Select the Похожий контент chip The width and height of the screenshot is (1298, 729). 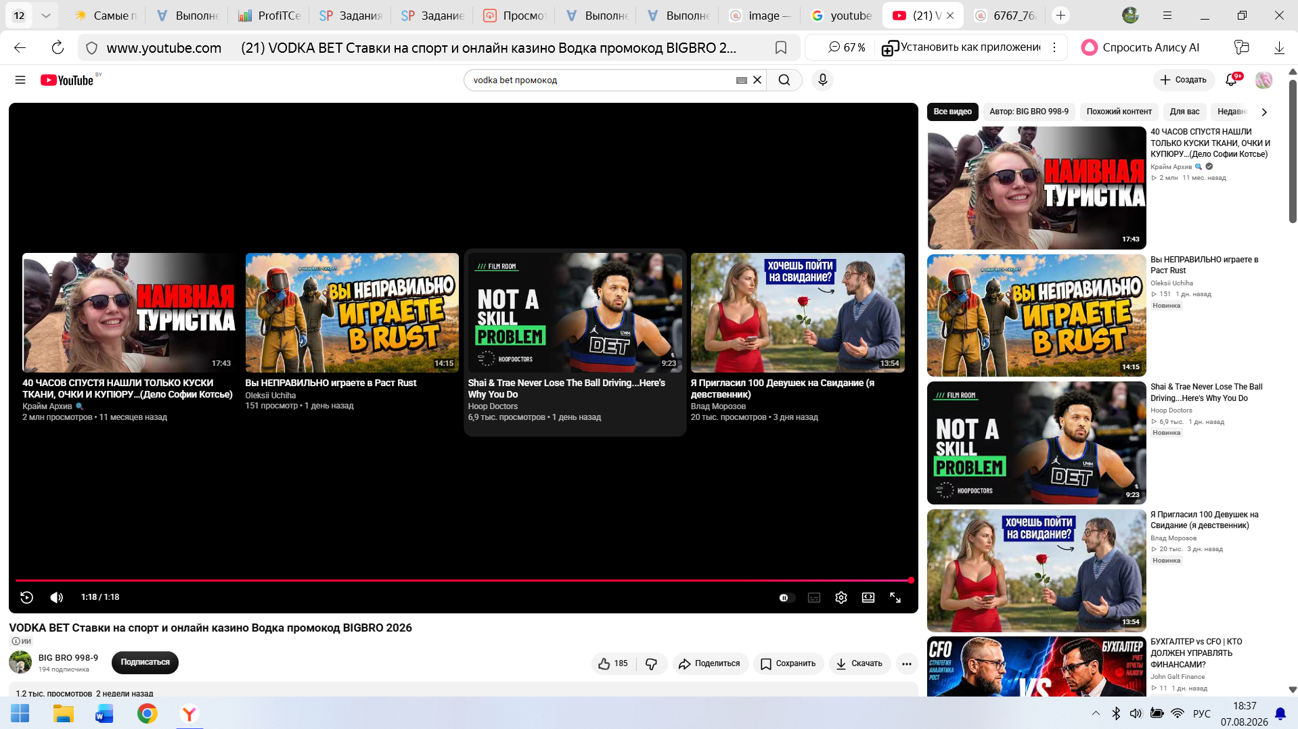click(x=1119, y=112)
